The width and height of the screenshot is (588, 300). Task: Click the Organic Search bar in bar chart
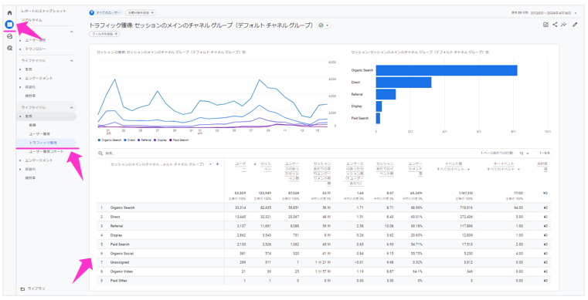click(447, 70)
